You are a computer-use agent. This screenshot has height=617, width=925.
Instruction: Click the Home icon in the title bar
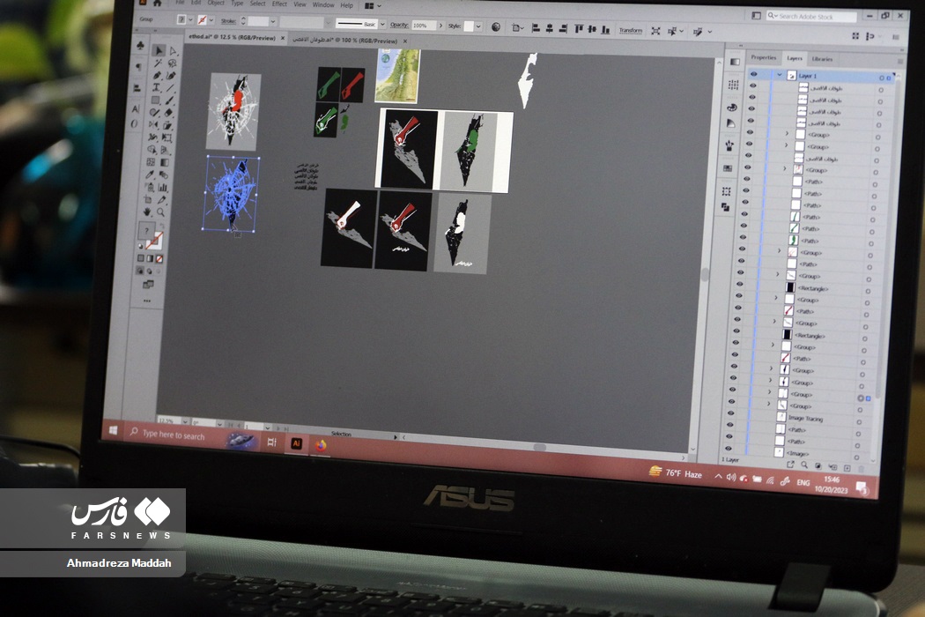tap(158, 3)
